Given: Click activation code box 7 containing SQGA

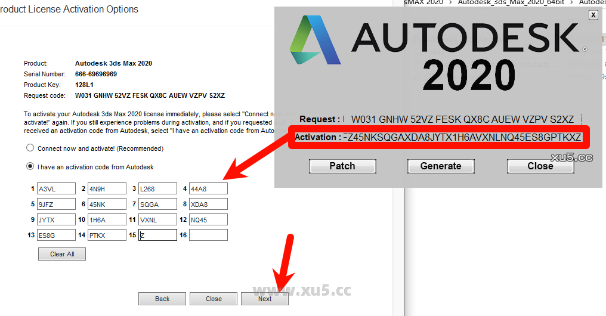Looking at the screenshot, I should click(157, 205).
